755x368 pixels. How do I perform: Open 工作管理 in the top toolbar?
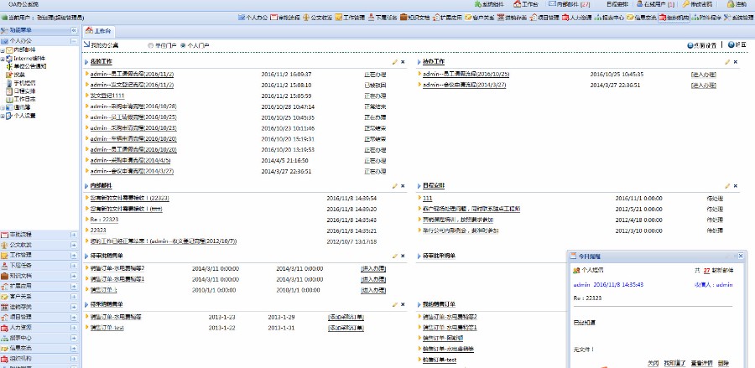point(350,18)
